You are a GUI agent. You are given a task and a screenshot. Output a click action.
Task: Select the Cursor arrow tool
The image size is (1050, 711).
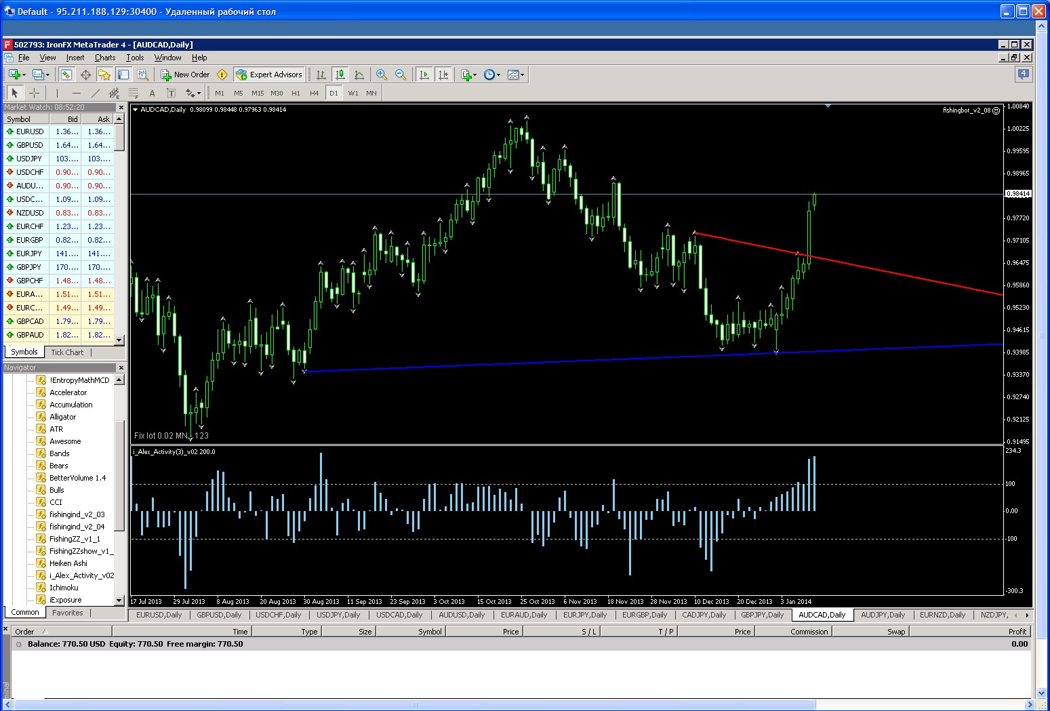pos(15,93)
